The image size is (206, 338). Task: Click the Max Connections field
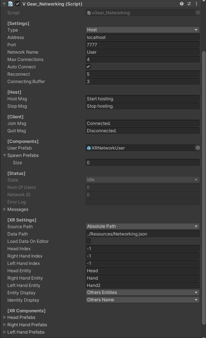pos(142,59)
